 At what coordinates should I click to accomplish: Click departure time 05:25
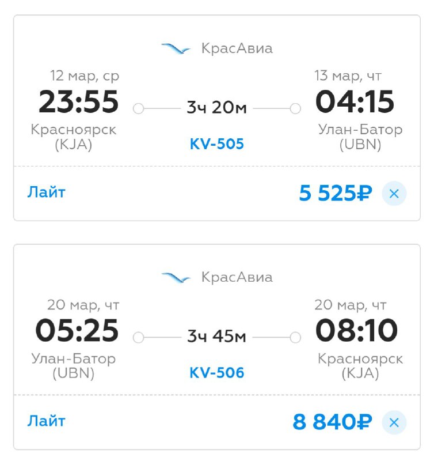click(77, 331)
